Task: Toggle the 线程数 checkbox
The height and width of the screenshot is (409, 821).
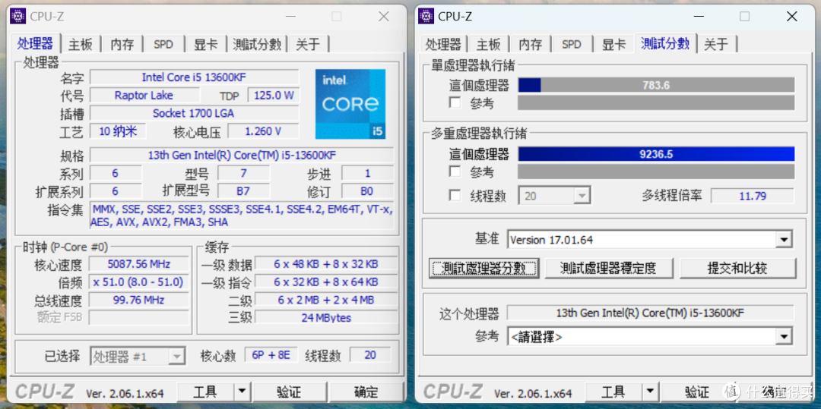Action: [455, 196]
